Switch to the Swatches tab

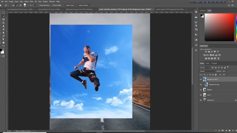click(203, 11)
